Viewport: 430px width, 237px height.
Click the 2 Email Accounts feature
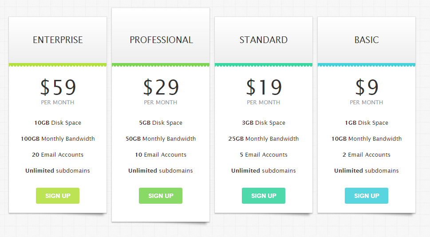click(x=367, y=154)
